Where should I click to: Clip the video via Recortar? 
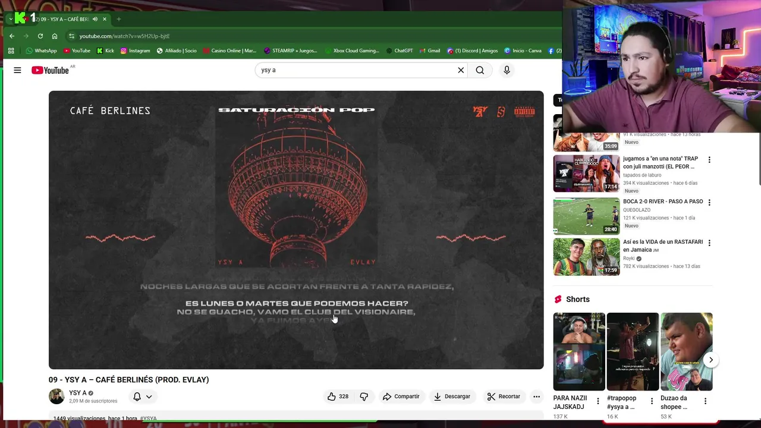click(x=504, y=396)
